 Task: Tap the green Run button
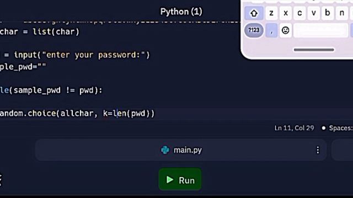coord(180,180)
